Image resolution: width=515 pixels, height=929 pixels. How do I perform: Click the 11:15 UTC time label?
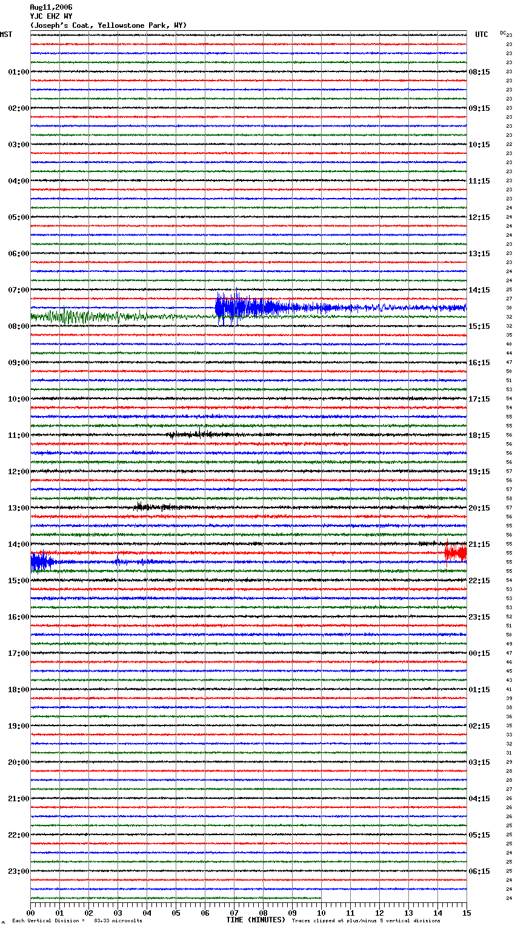point(479,181)
